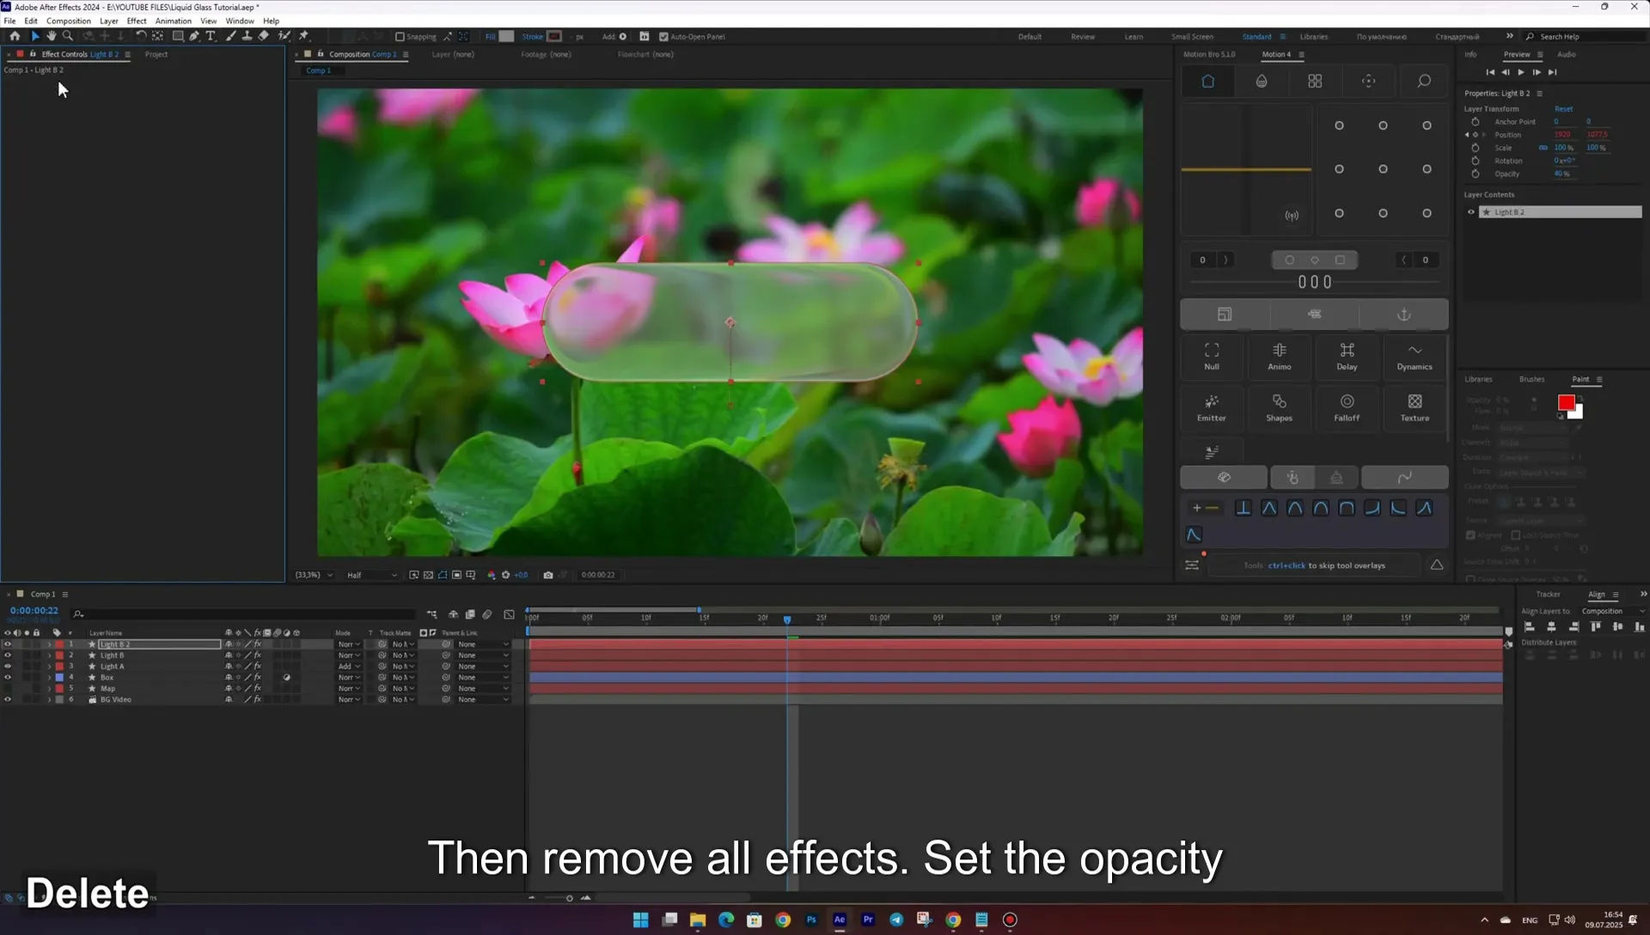Expand the Map layer twirl arrow
Viewport: 1650px width, 935px height.
[49, 688]
